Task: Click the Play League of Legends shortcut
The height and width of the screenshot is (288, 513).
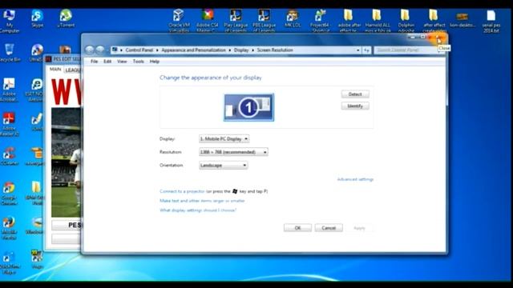Action: coord(236,22)
